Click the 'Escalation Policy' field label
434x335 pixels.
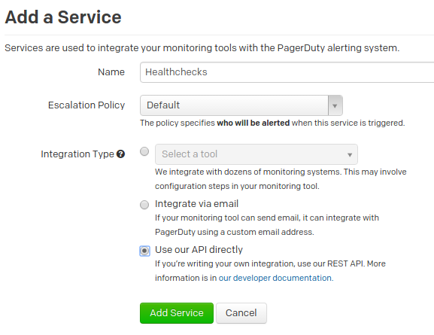point(86,105)
